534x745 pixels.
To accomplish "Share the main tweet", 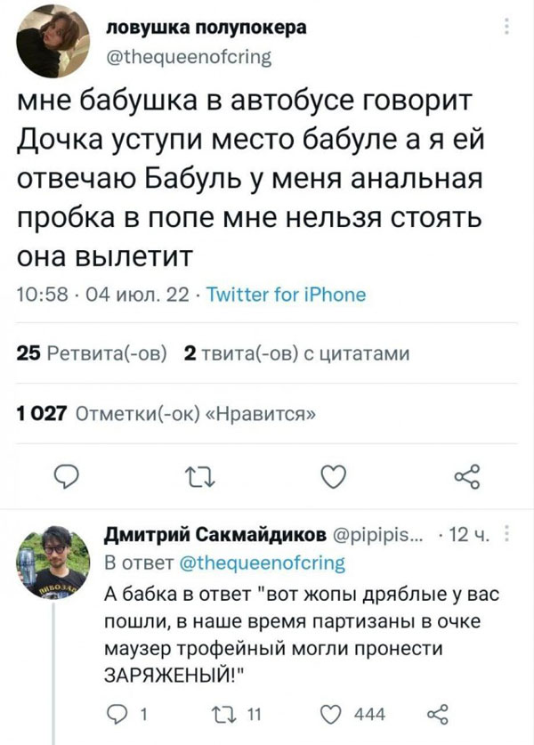I will point(466,476).
